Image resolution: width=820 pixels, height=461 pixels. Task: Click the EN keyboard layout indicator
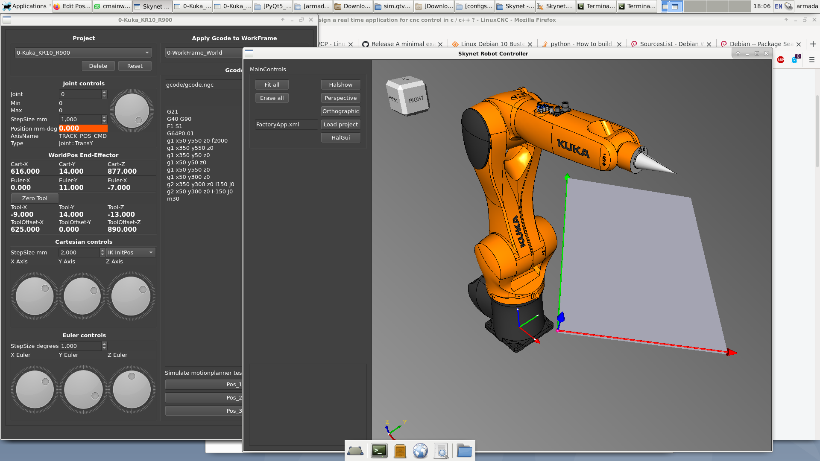click(x=779, y=6)
